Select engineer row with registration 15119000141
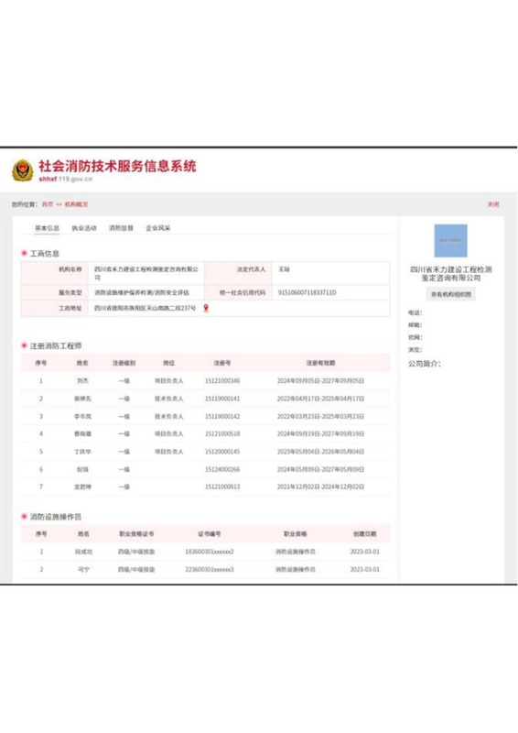Screen dimensions: 518x733 click(205, 399)
